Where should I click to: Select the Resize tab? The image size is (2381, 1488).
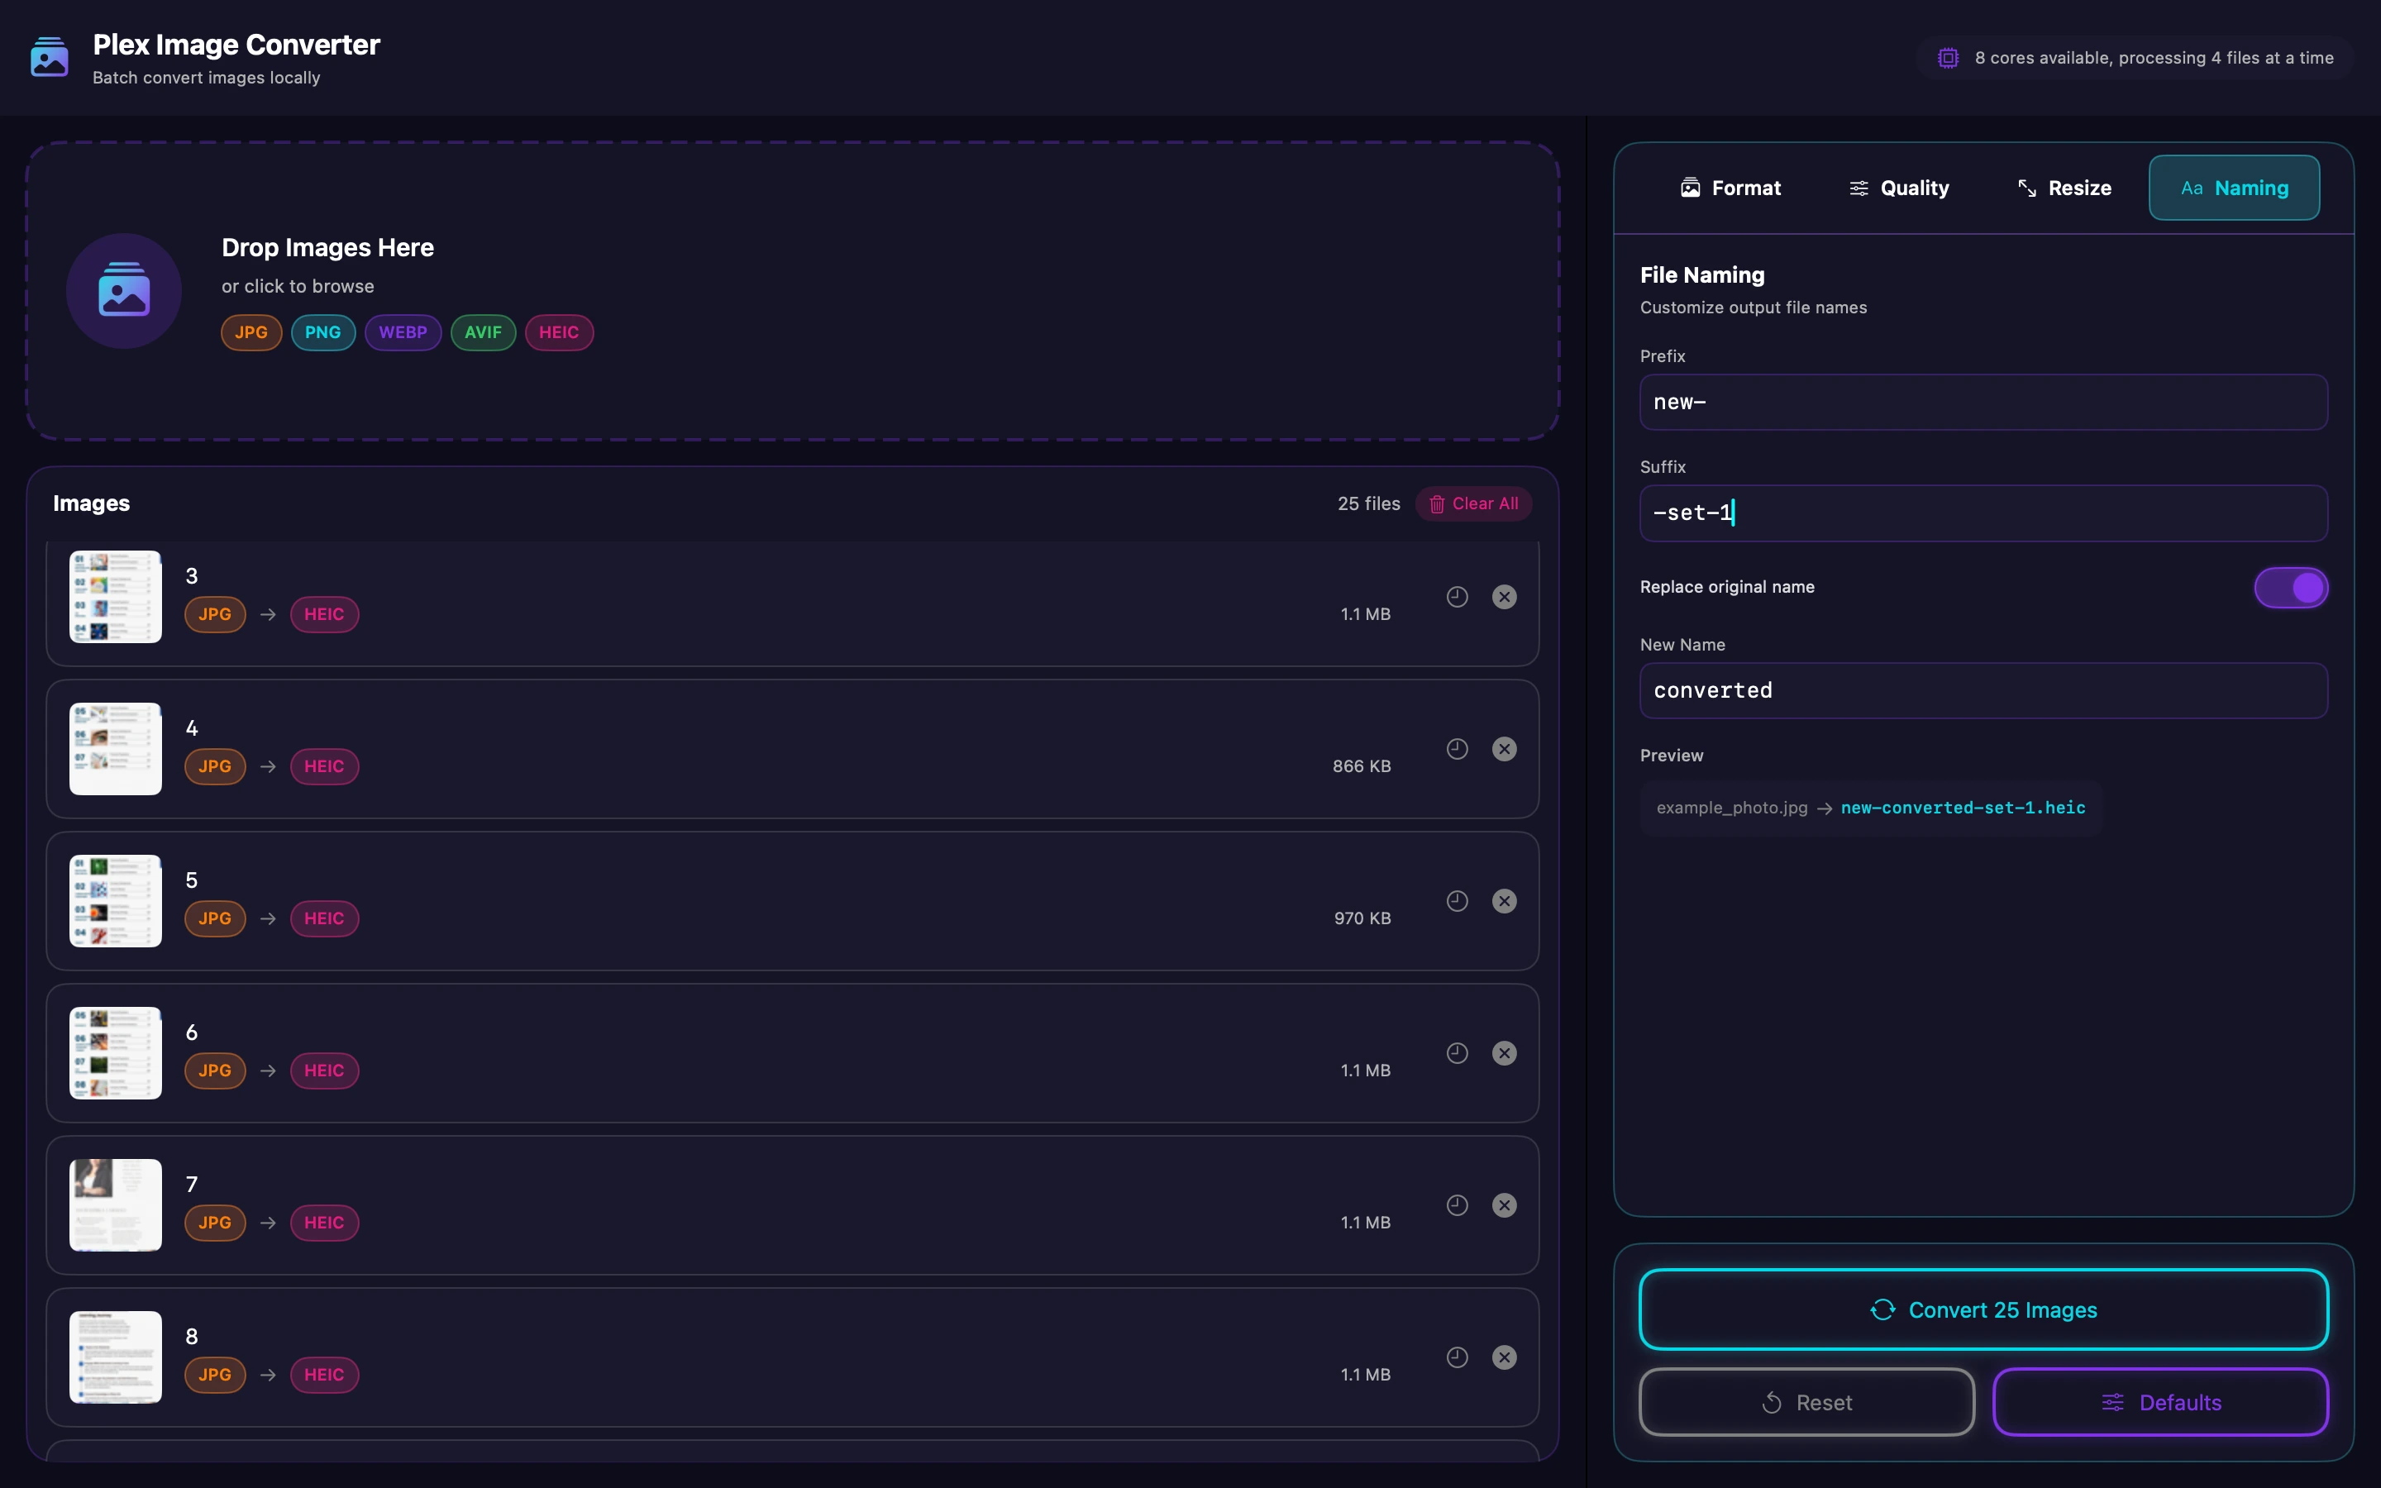click(2064, 187)
